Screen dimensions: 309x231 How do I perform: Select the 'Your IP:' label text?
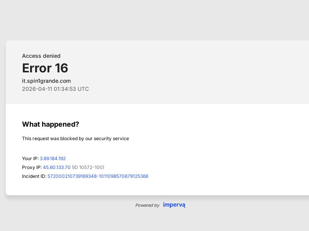pos(30,159)
